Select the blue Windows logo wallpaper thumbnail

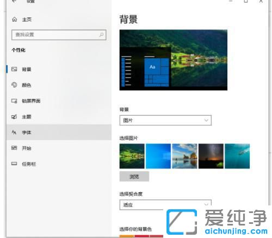pos(158,156)
